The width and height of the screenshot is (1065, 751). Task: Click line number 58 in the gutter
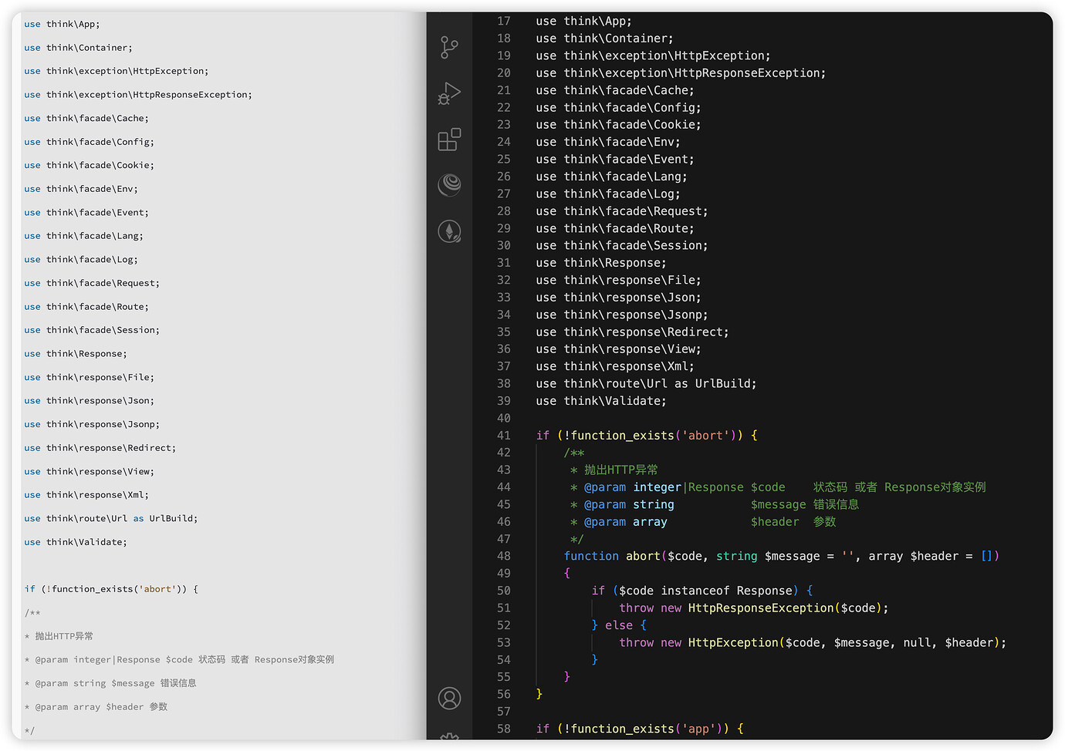pos(504,729)
